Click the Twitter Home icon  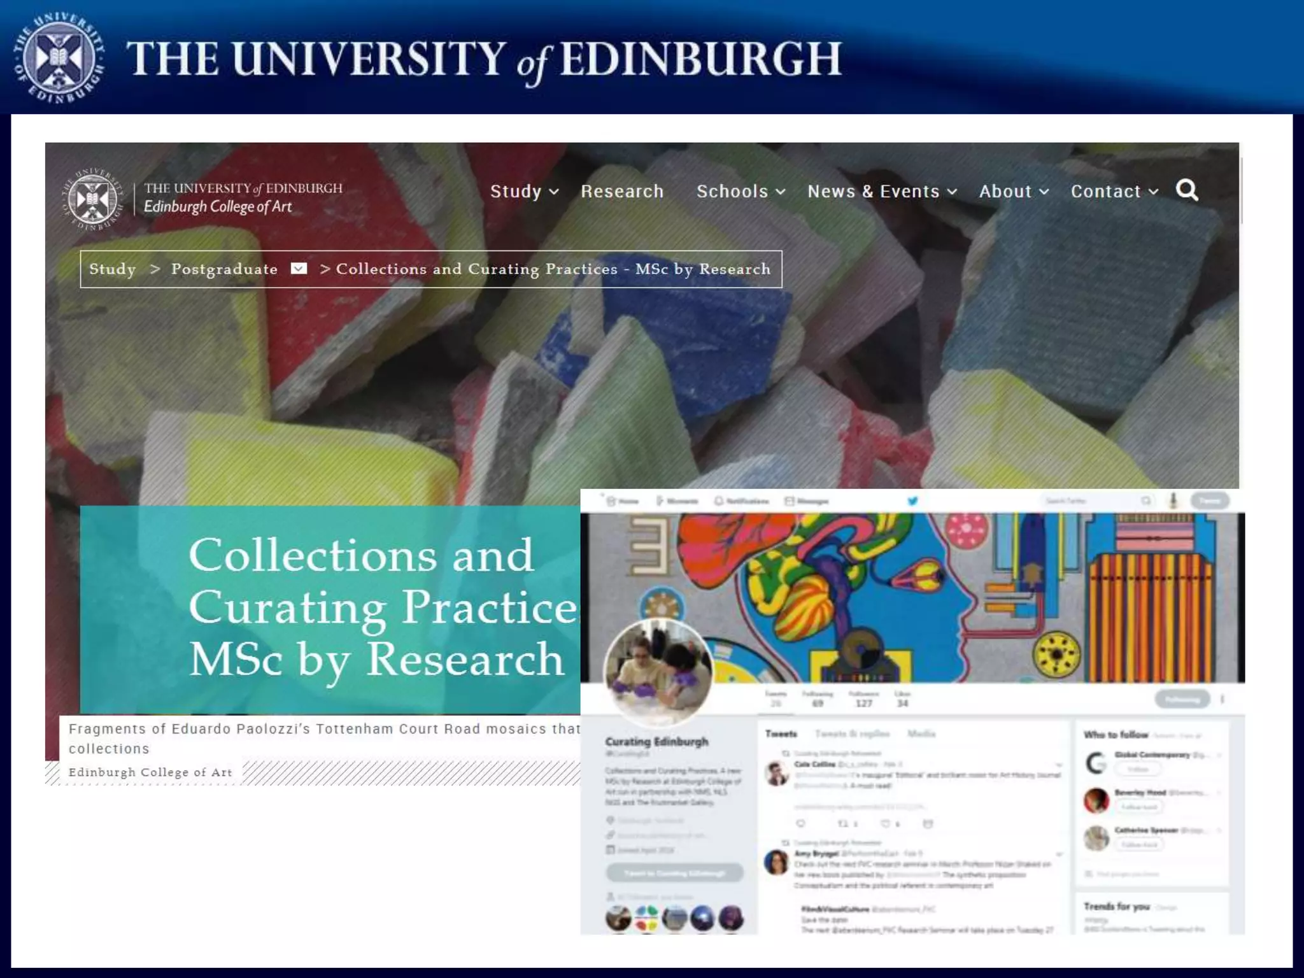tap(611, 501)
